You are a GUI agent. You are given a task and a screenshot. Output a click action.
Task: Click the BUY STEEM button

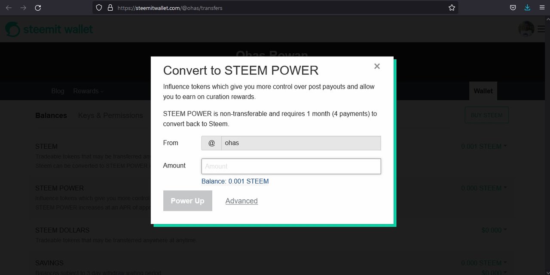(487, 115)
